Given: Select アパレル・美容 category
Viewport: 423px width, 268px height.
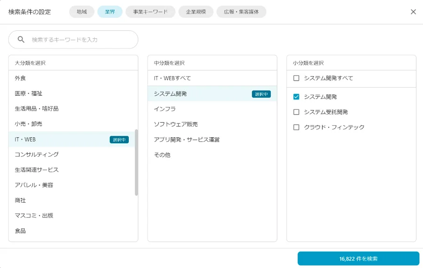Looking at the screenshot, I should tap(72, 185).
